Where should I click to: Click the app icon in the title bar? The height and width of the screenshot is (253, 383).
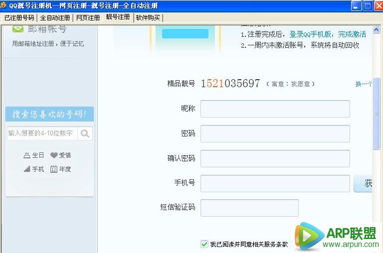(3, 5)
